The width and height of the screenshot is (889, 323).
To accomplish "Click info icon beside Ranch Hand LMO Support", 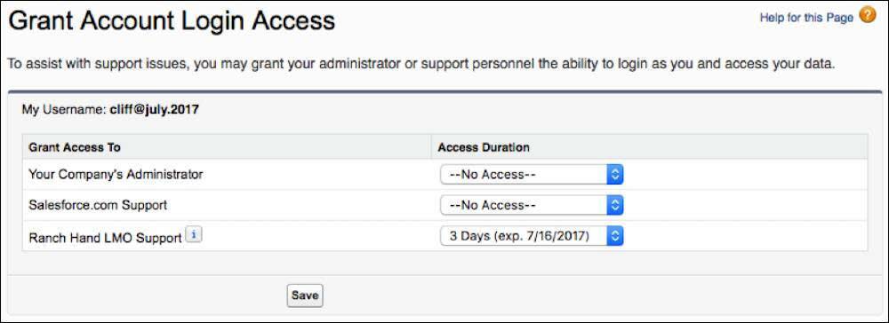I will pos(194,235).
